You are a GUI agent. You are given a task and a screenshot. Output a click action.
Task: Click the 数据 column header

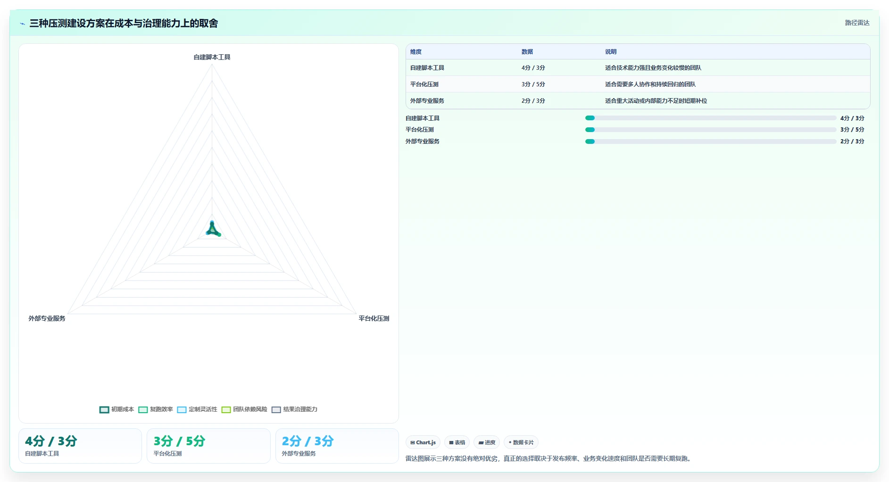tap(527, 52)
